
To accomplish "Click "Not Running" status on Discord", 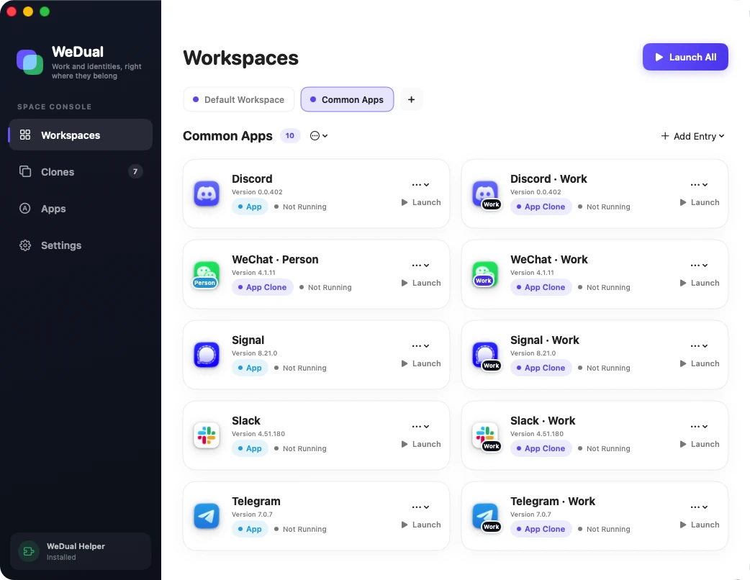I will [x=300, y=207].
